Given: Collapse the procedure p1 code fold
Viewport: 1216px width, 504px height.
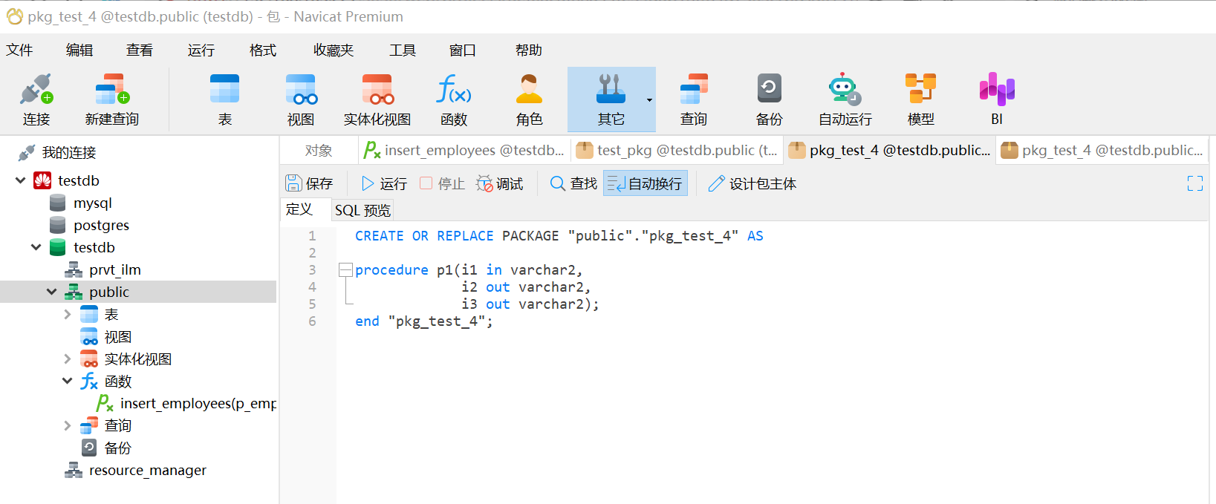Looking at the screenshot, I should click(345, 270).
